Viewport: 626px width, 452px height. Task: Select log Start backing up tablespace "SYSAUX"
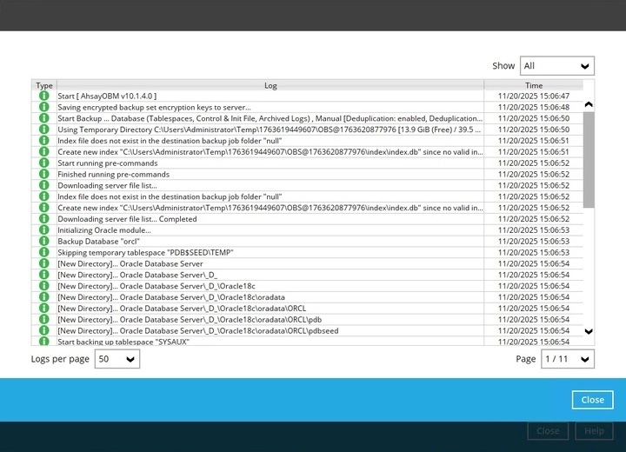pos(123,342)
